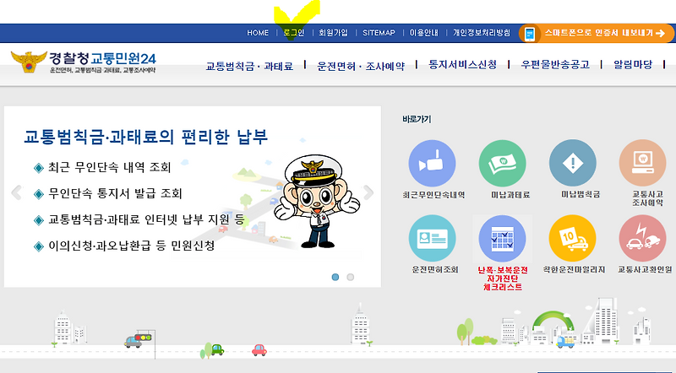Open the 착한운전마일리지 yellow icon
This screenshot has height=373, width=676.
pos(573,238)
